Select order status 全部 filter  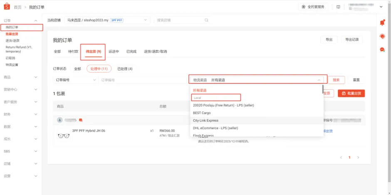point(77,69)
